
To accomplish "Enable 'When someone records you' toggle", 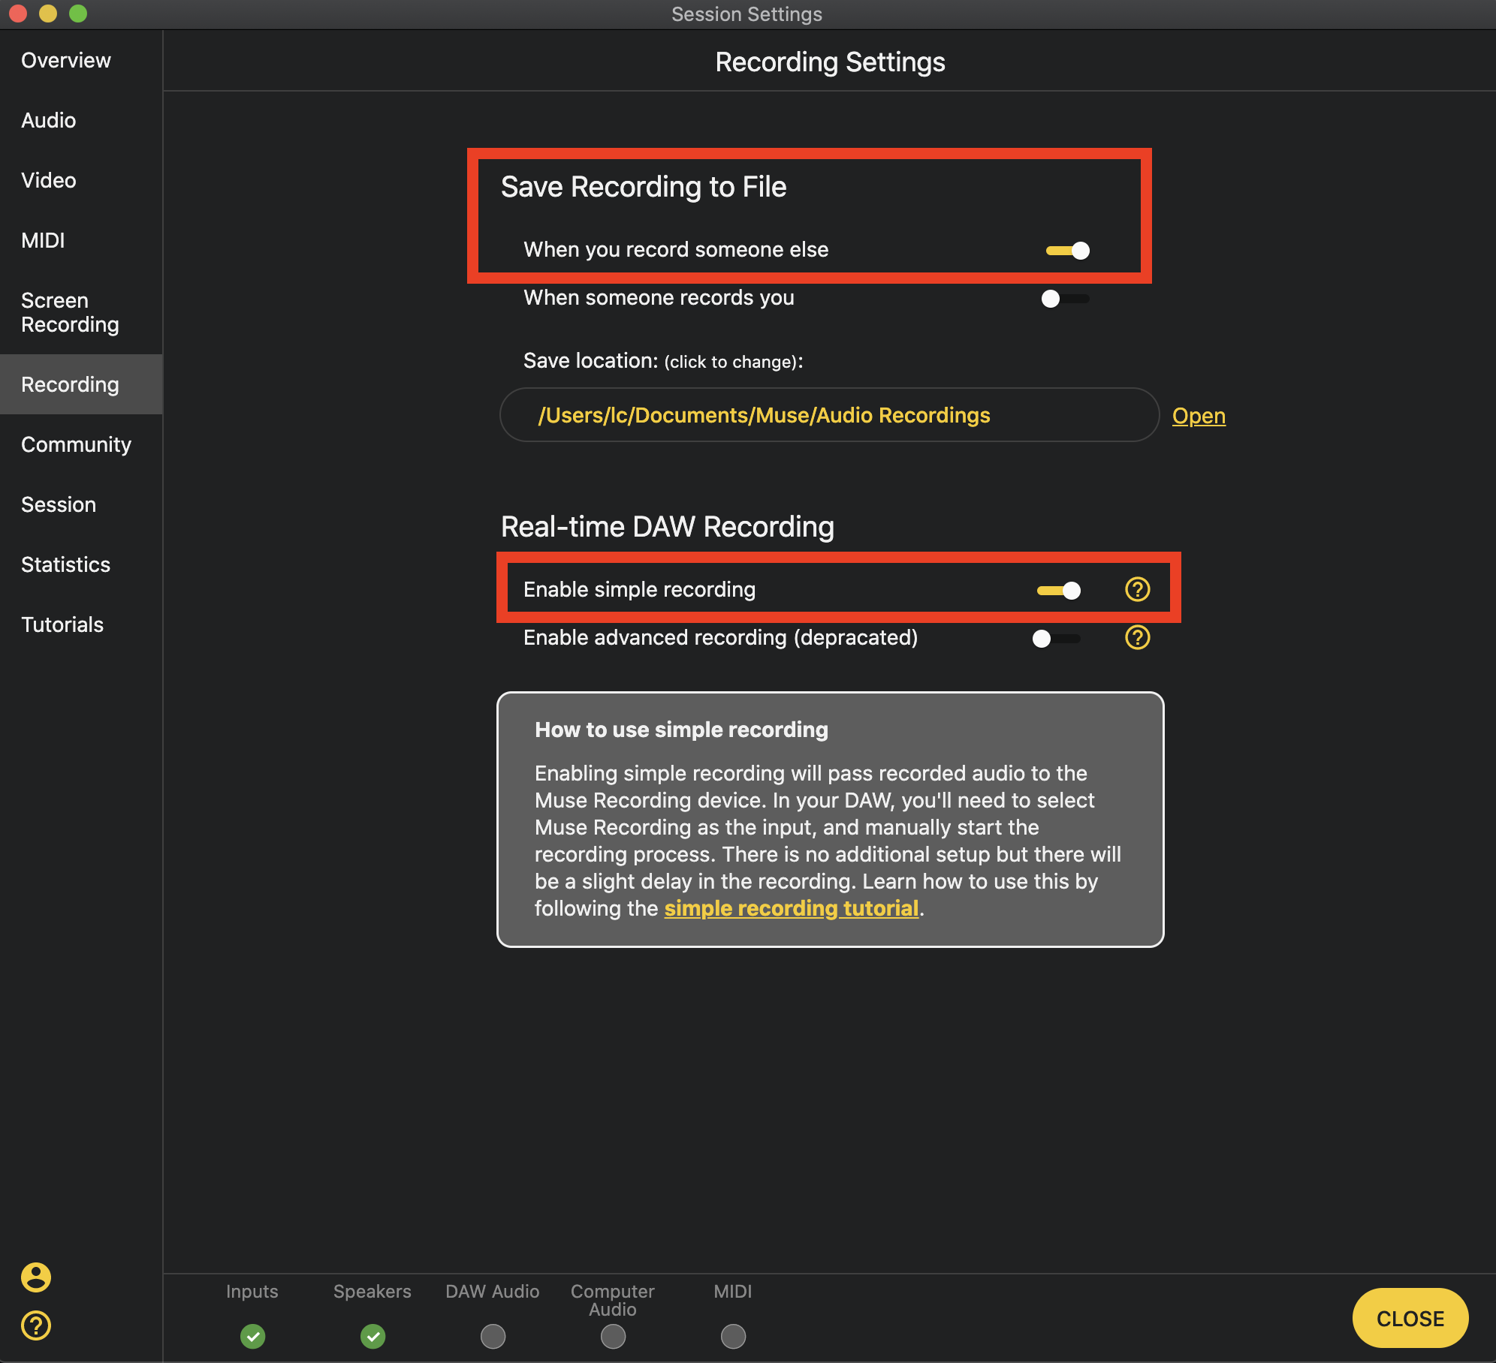I will point(1064,299).
